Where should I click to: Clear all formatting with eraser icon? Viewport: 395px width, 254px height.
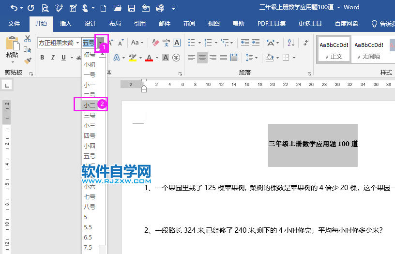click(x=155, y=43)
